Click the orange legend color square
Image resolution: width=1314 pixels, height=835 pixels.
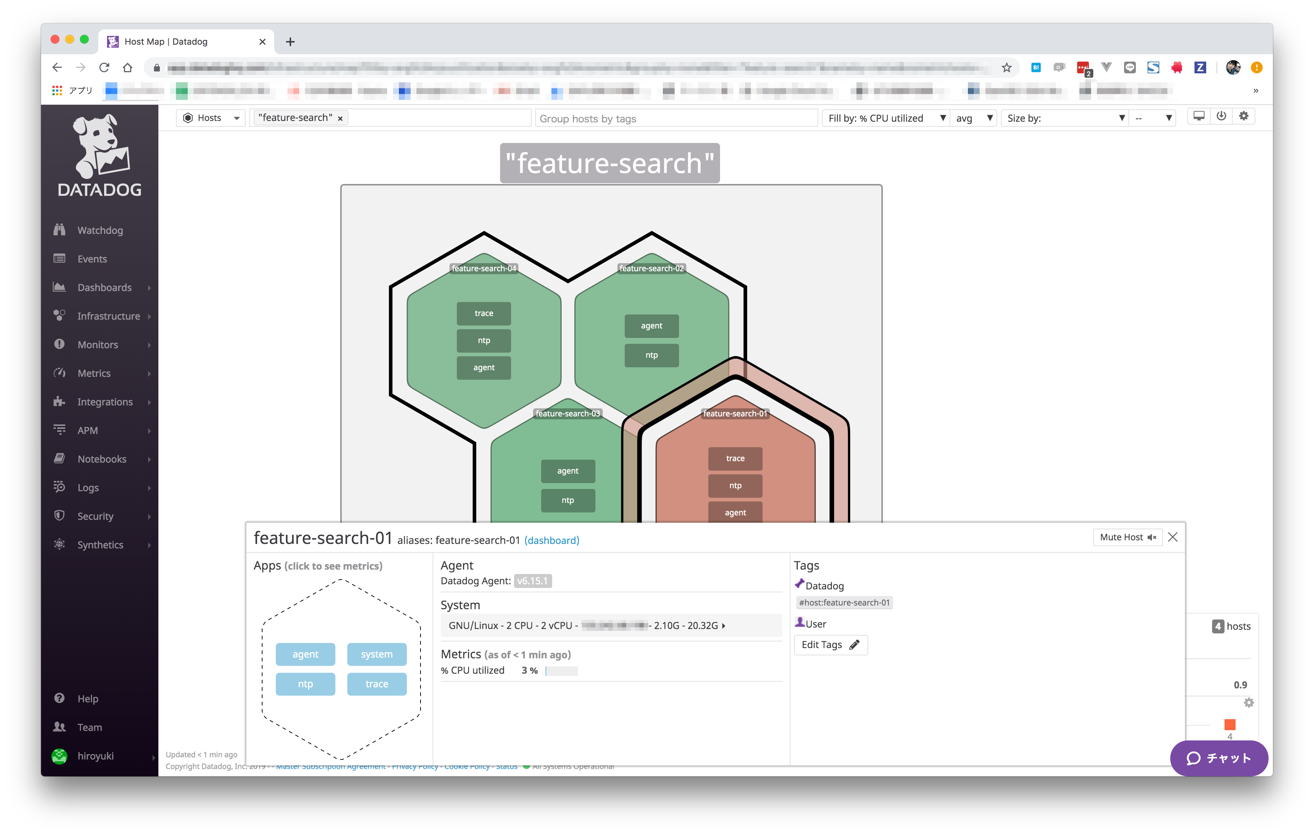(x=1229, y=724)
